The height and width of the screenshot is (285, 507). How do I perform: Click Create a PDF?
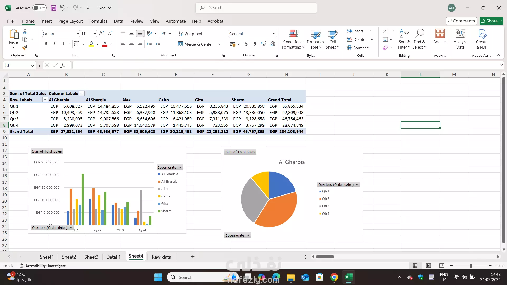(482, 39)
